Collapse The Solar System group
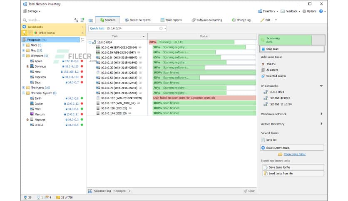Screen dimensions: 348x201 [x=24, y=93]
